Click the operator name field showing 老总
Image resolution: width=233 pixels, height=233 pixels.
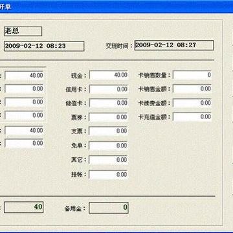[23, 31]
